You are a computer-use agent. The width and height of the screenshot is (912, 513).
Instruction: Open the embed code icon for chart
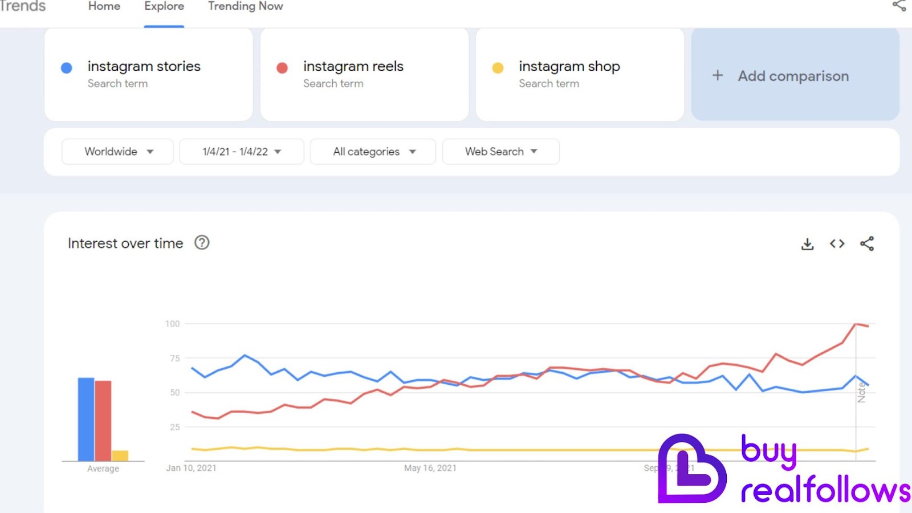click(837, 244)
